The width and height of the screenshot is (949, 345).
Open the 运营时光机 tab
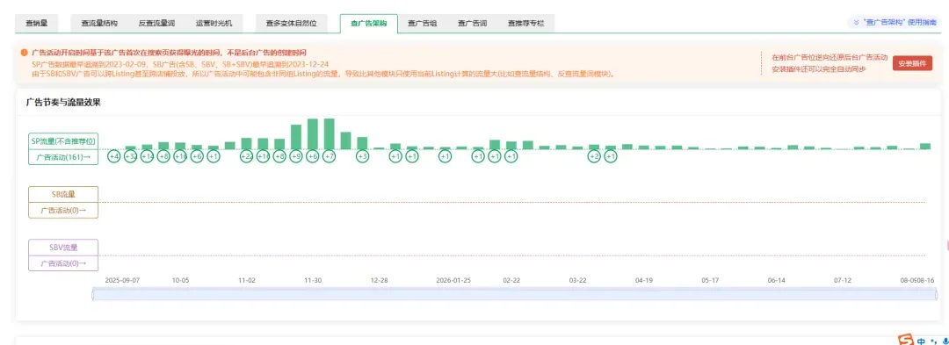pos(214,23)
